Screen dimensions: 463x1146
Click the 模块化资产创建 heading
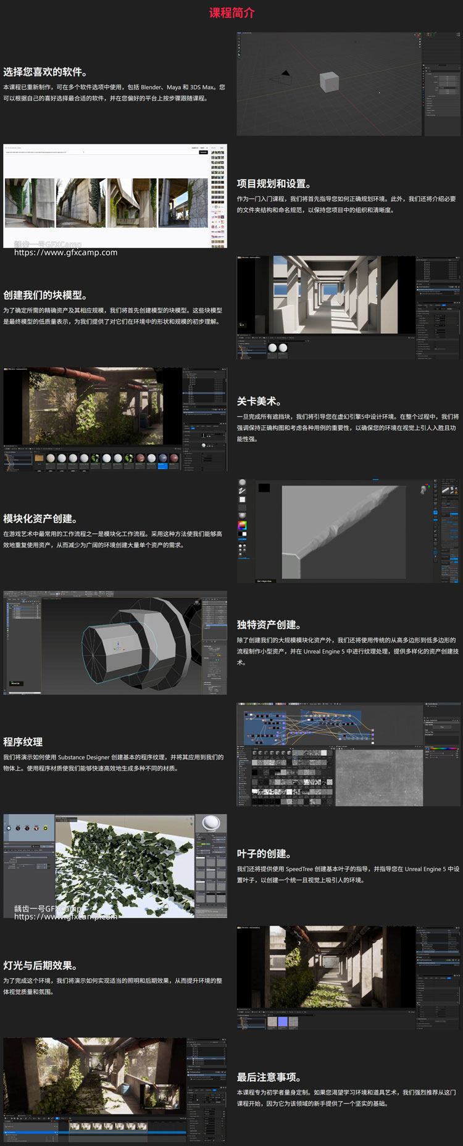point(41,518)
